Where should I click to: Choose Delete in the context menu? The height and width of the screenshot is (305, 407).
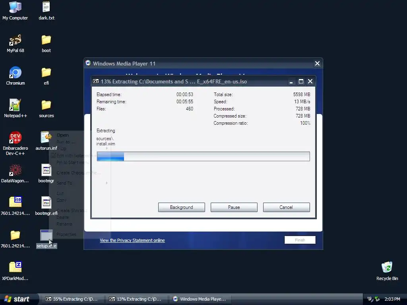80,217
